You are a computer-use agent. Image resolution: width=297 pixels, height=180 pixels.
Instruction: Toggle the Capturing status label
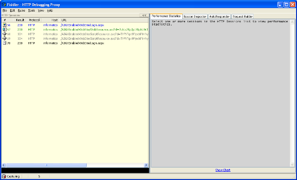tap(13, 177)
